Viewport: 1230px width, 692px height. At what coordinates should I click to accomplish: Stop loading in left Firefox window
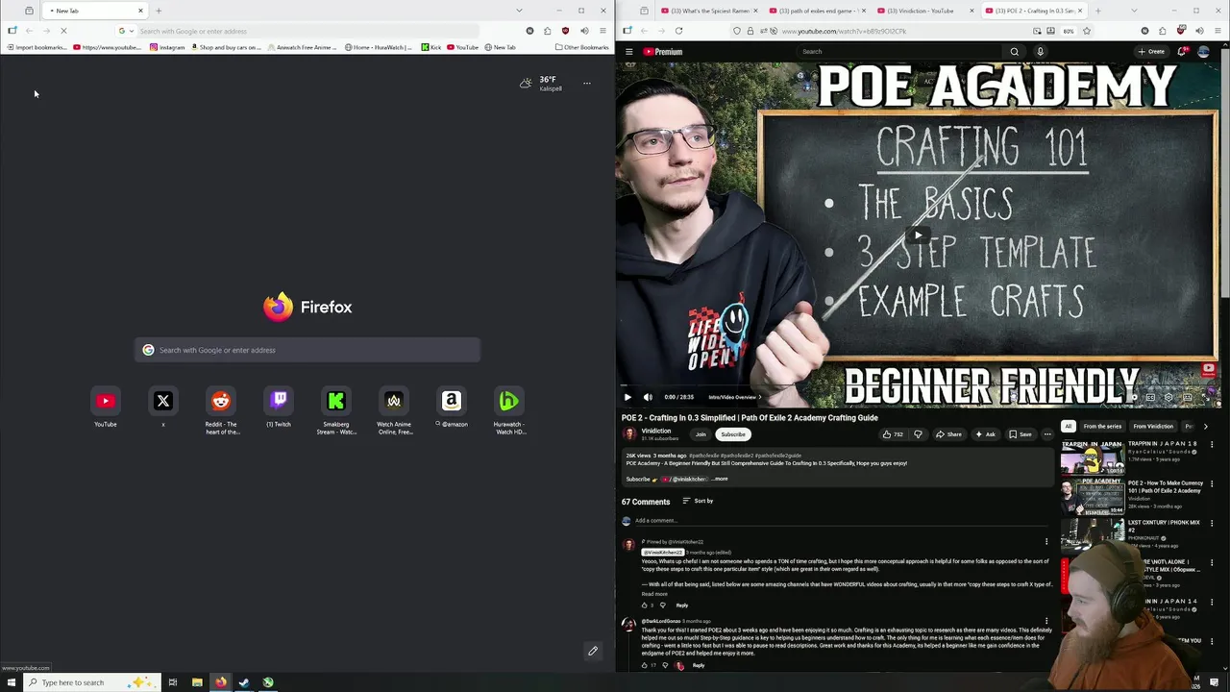(63, 31)
